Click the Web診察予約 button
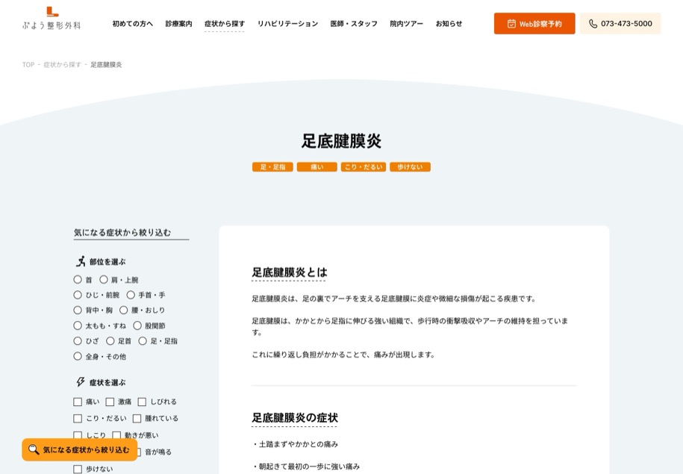 (x=534, y=24)
